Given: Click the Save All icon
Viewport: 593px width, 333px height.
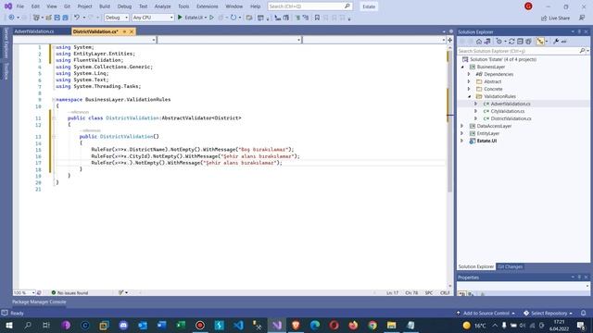Looking at the screenshot, I should [x=66, y=18].
